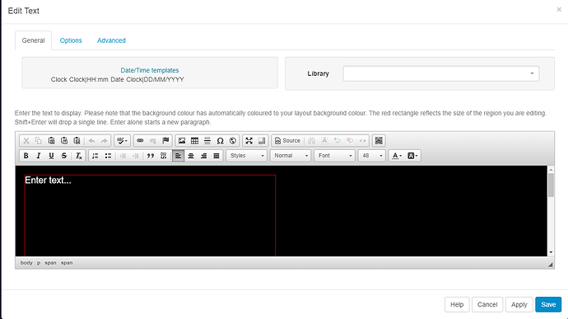Click the Save button

[x=548, y=304]
